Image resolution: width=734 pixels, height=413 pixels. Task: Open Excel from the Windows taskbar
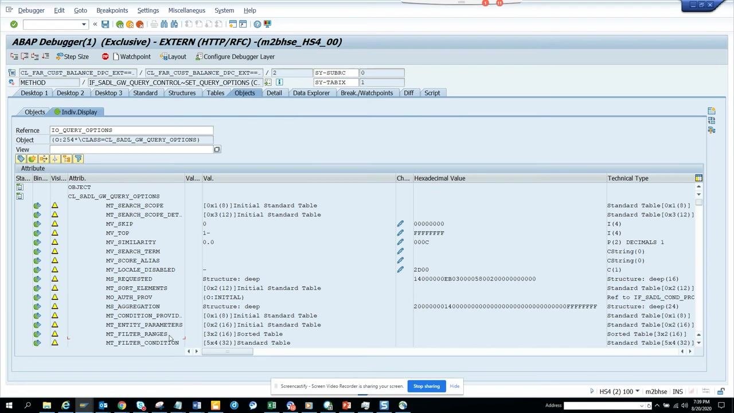pyautogui.click(x=272, y=406)
